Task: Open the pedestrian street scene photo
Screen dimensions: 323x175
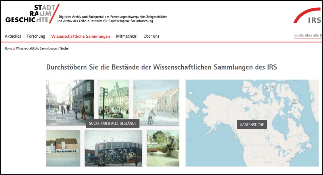Action: [65, 99]
